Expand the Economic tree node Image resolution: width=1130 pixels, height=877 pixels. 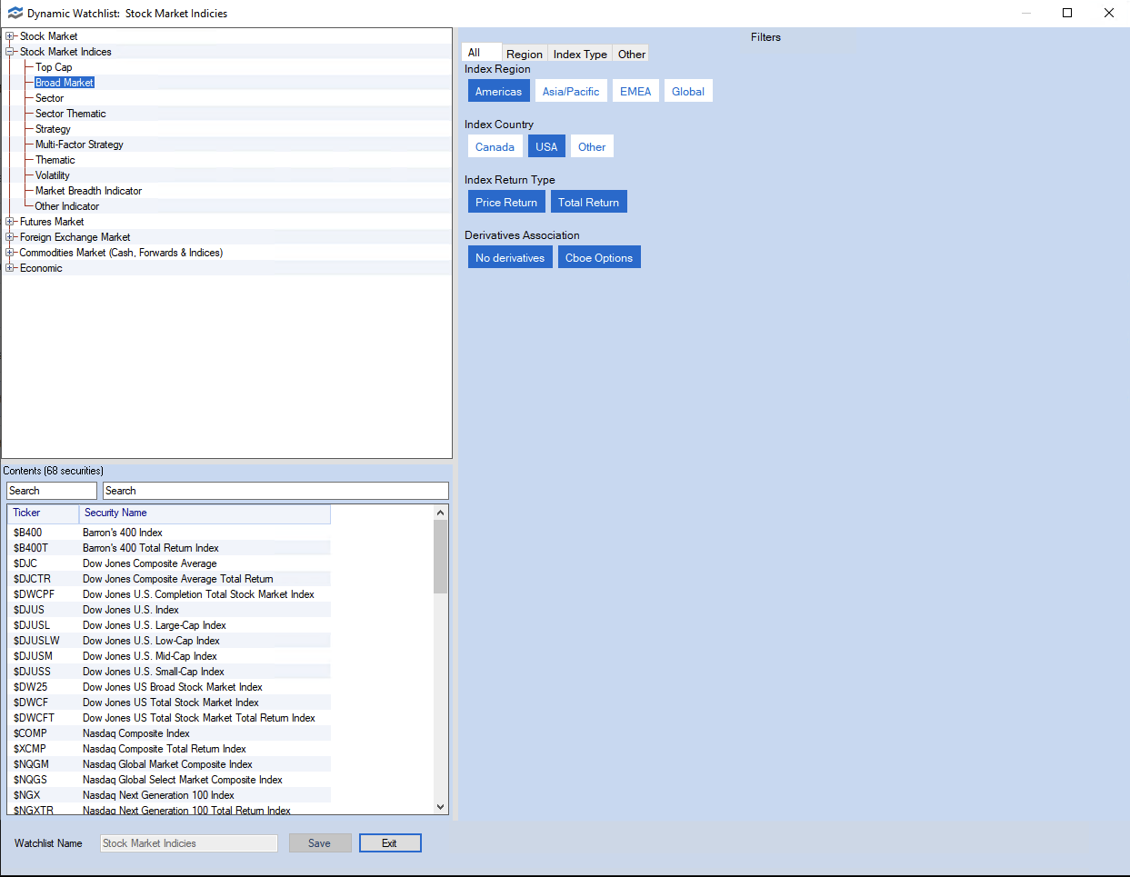(9, 267)
